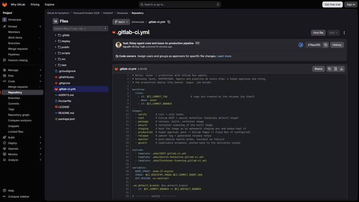Click the Help icon in sidebar

pos(4,190)
